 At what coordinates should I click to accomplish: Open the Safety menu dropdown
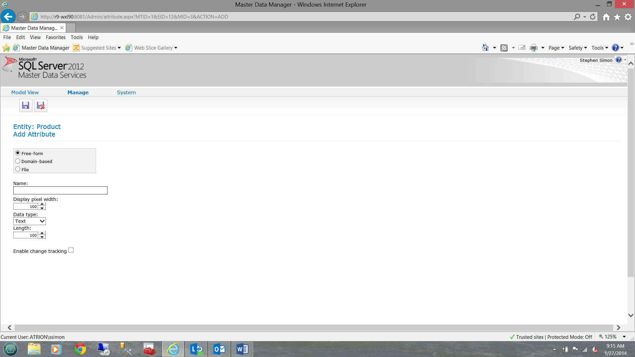(577, 48)
